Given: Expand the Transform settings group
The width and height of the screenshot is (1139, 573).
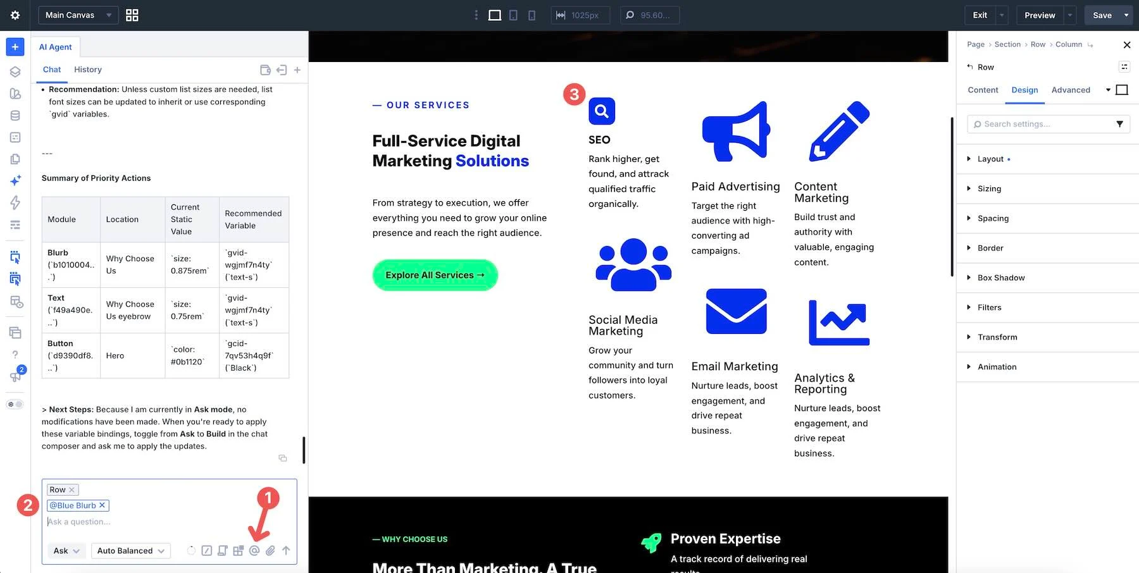Looking at the screenshot, I should [x=1048, y=337].
